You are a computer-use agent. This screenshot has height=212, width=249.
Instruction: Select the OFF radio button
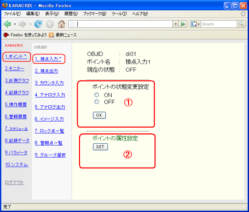tap(96, 102)
